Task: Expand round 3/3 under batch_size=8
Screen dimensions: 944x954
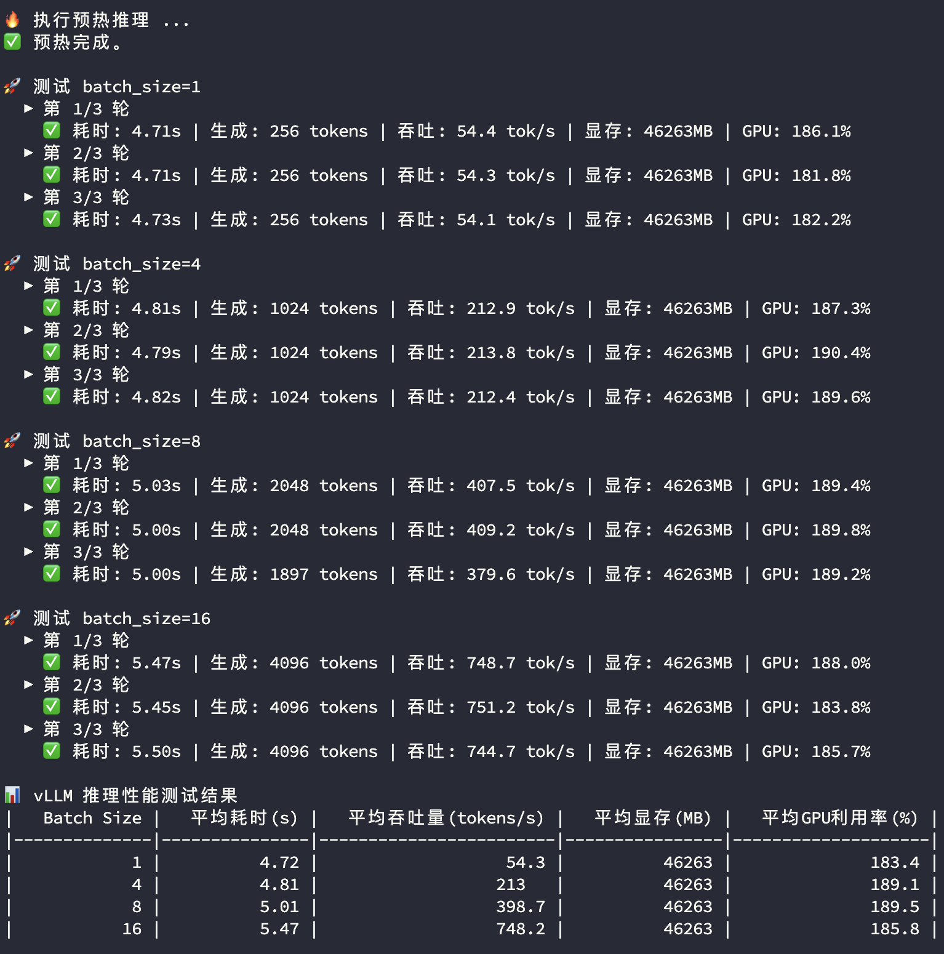Action: click(x=29, y=551)
